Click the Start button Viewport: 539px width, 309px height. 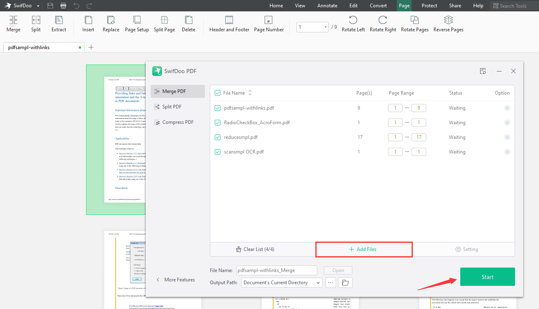pos(487,277)
